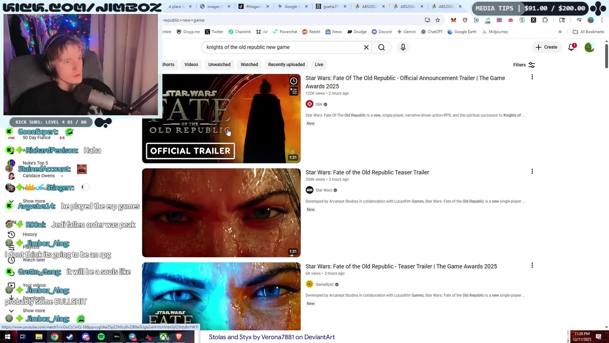609x343 pixels.
Task: Open more options for Star Wars teaser trailer
Action: coord(532,171)
